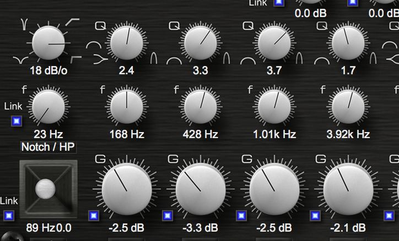Click the 18 dB/o slope value

coord(48,70)
